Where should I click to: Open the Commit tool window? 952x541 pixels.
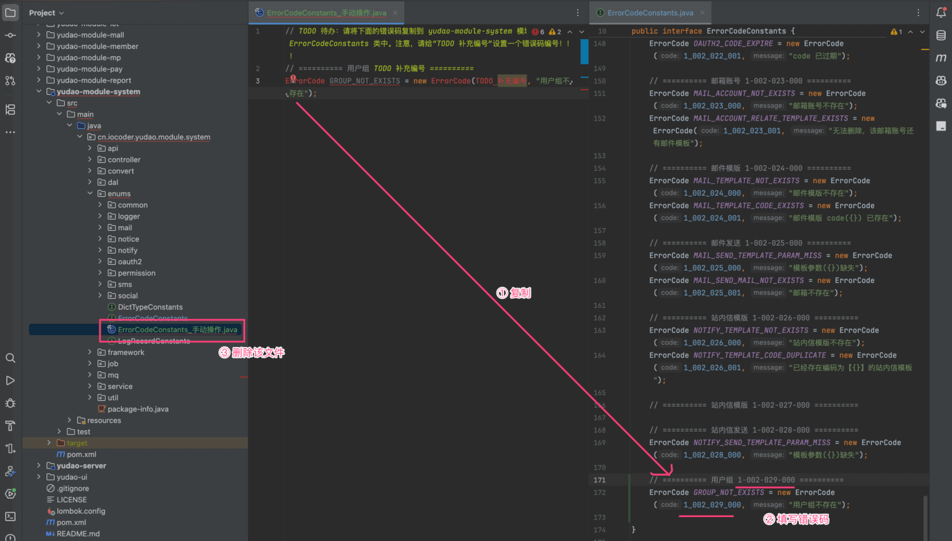coord(10,35)
